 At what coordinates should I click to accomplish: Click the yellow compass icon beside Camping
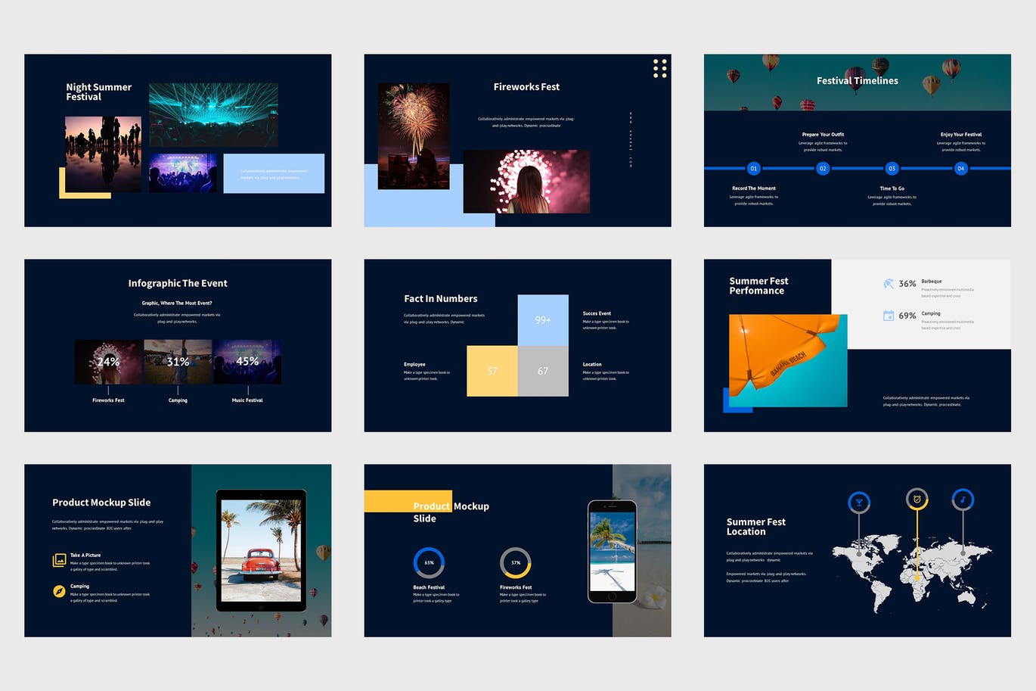59,591
